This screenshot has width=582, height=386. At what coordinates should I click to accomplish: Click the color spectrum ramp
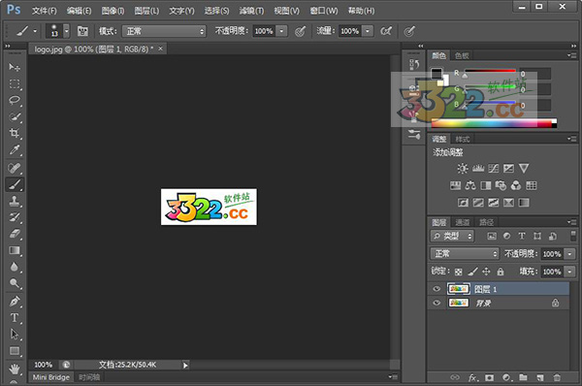click(x=494, y=124)
